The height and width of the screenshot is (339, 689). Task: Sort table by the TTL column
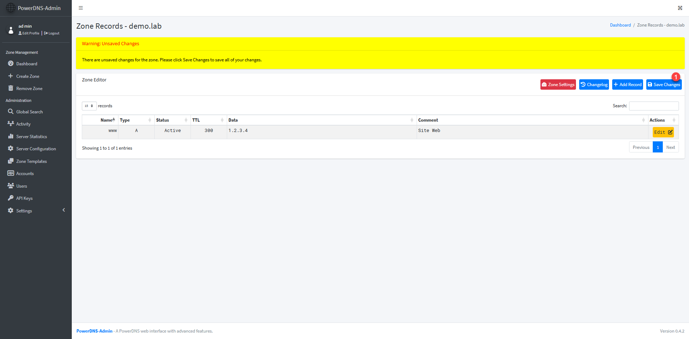tap(208, 120)
